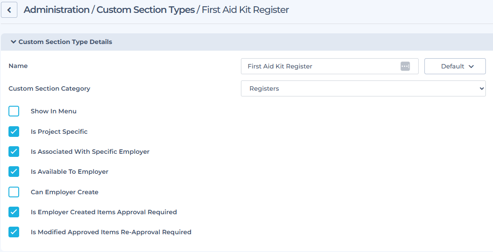Screen dimensions: 493x252
Task: Uncheck Is Project Specific
Action: 14,132
